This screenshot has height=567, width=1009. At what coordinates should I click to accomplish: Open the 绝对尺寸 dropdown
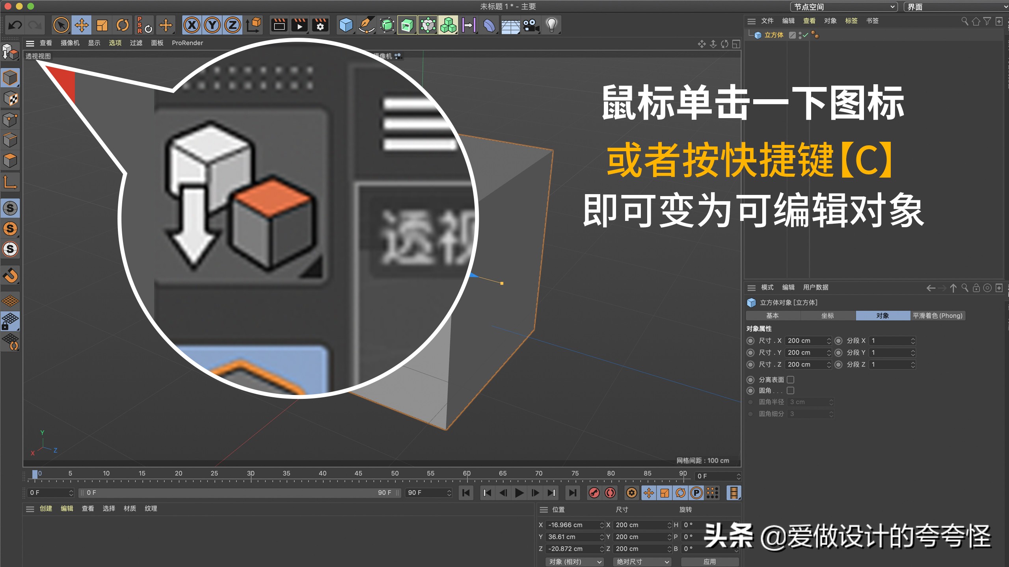tap(642, 561)
